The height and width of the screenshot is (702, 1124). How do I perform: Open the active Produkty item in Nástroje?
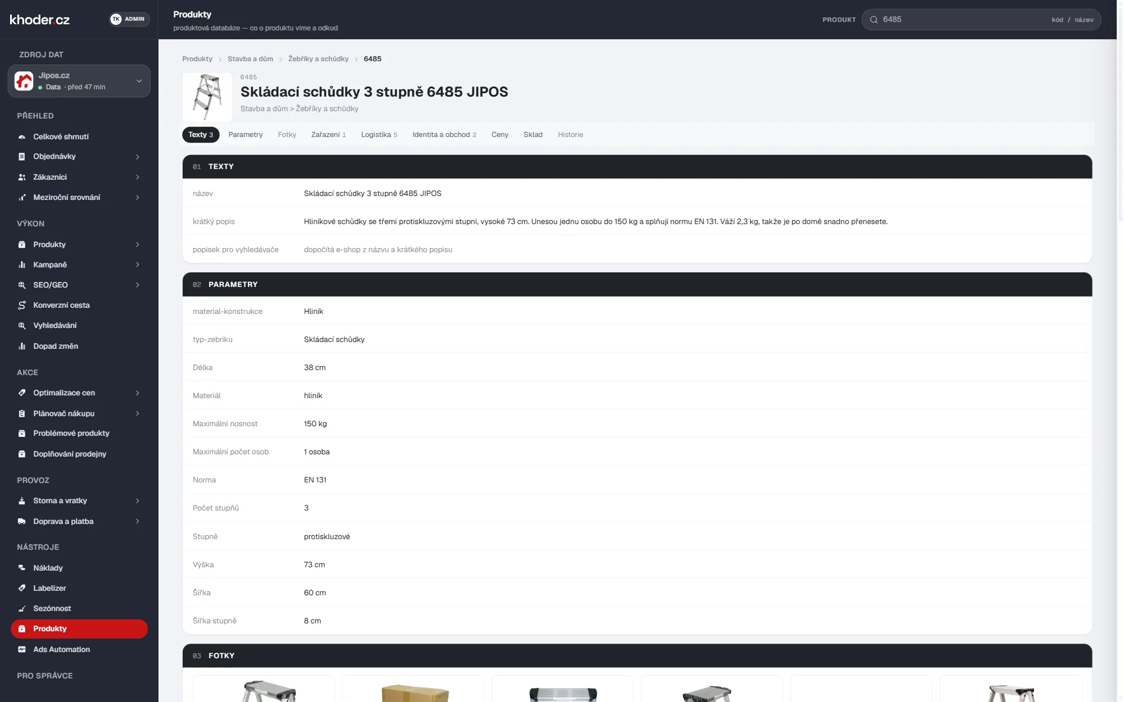[79, 629]
